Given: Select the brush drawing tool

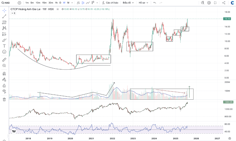Looking at the screenshot, I should click(4, 40).
